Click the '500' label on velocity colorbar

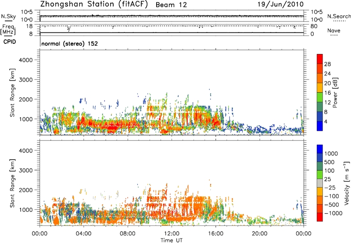pyautogui.click(x=330, y=162)
